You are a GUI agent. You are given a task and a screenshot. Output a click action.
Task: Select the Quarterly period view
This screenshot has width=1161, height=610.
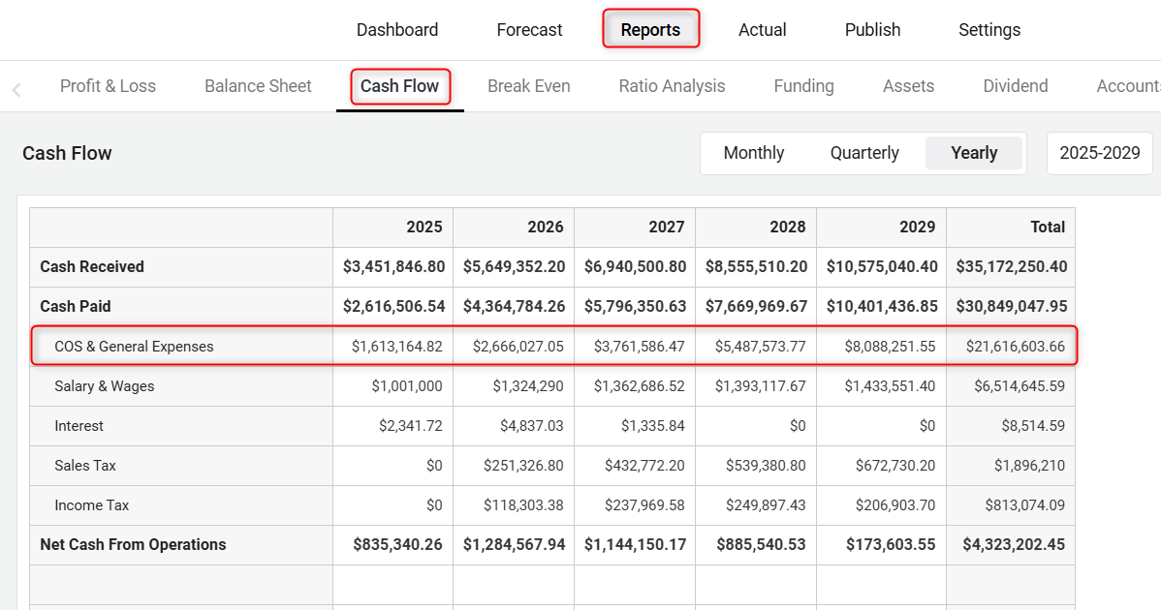(864, 153)
